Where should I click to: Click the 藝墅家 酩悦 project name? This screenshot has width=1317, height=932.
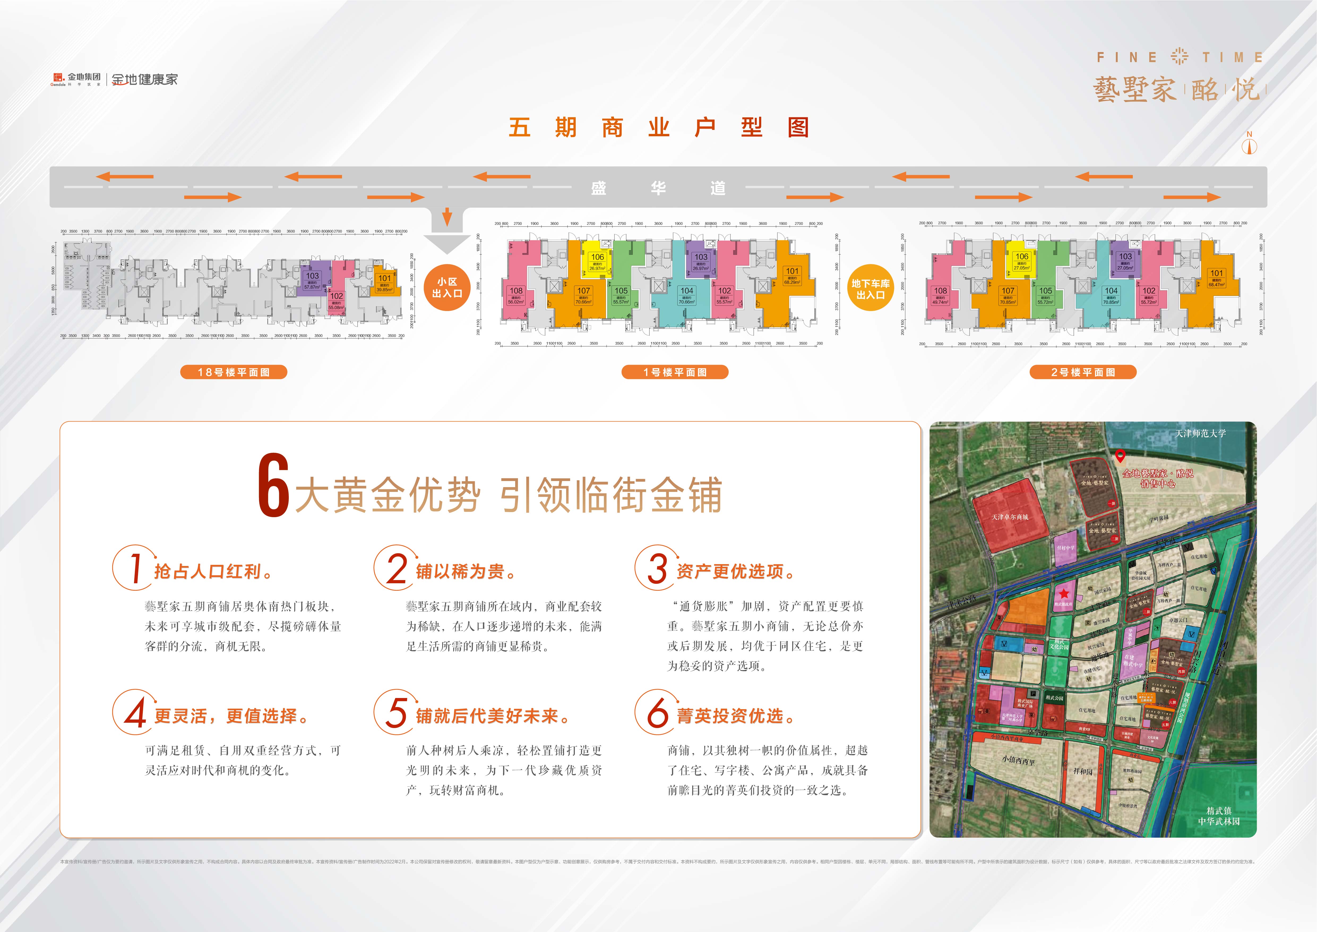pyautogui.click(x=1179, y=90)
